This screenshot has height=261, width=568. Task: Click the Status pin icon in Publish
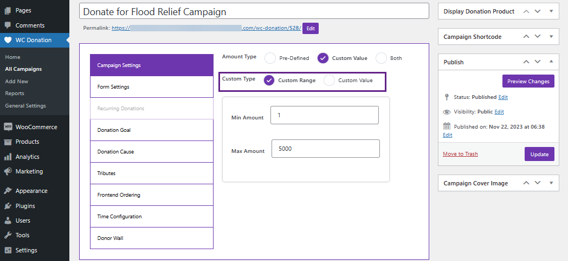point(447,97)
